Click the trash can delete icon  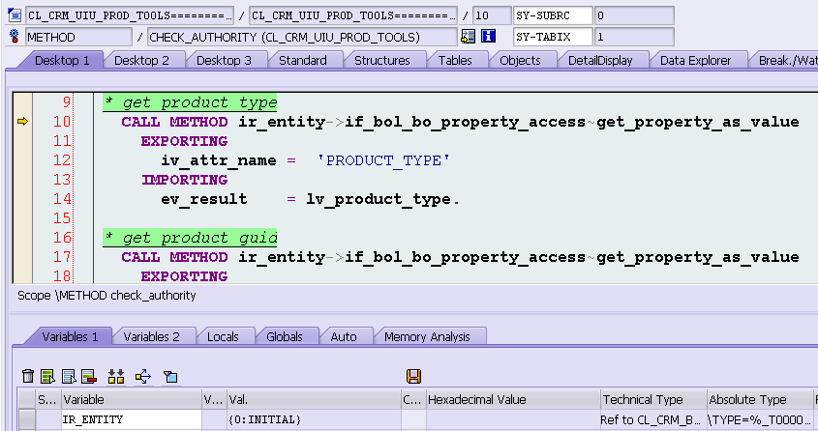coord(28,376)
